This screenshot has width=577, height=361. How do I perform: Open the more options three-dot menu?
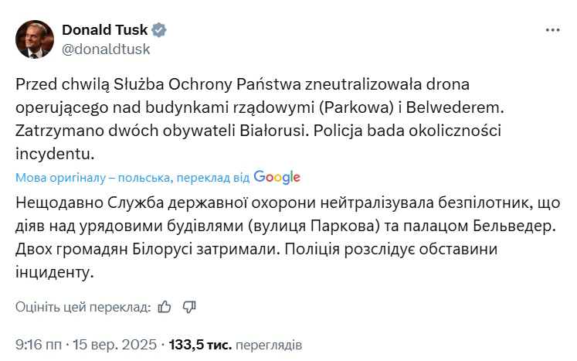(552, 30)
